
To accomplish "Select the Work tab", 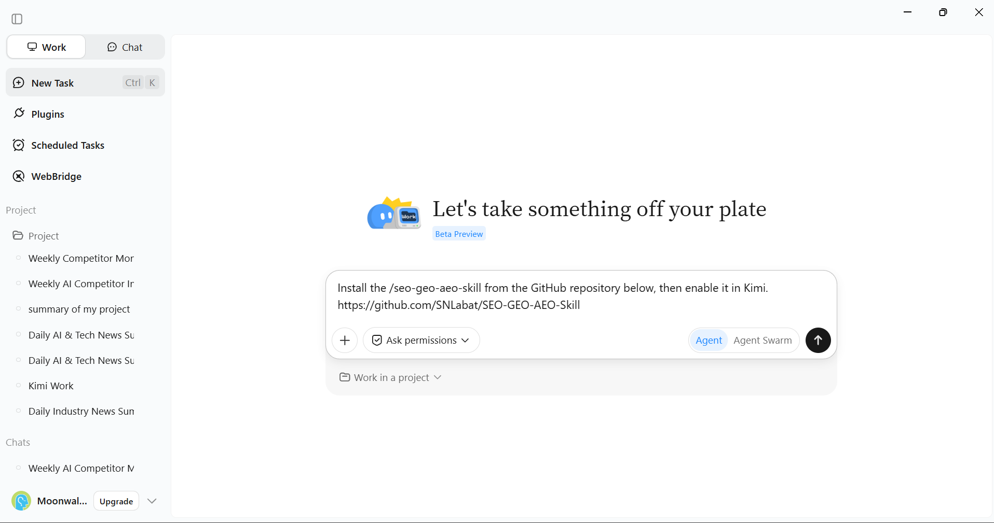I will tap(46, 47).
